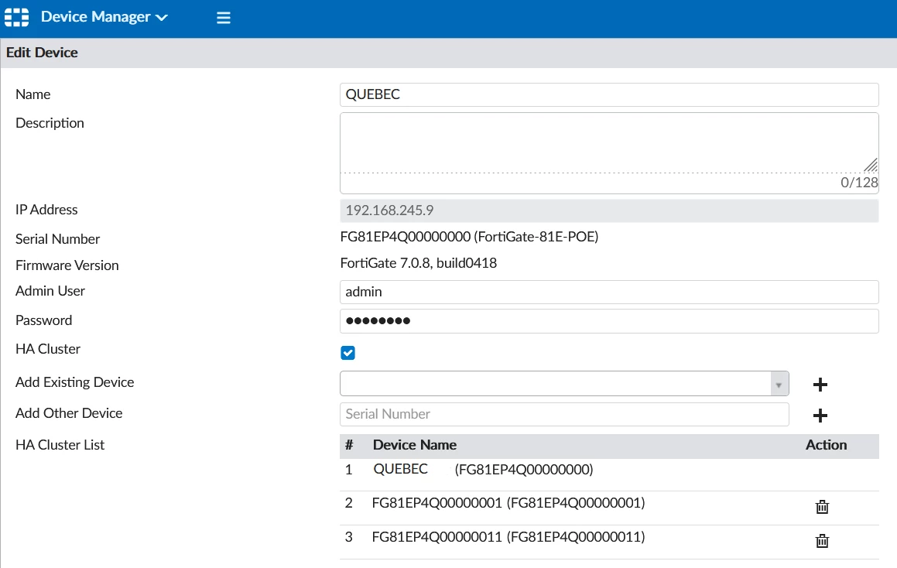The height and width of the screenshot is (568, 897).
Task: Click the Password field
Action: [609, 321]
